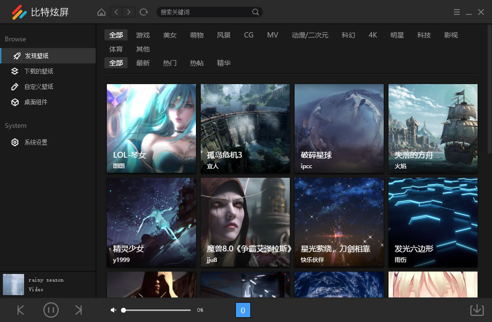The width and height of the screenshot is (492, 322).
Task: Select the 其他 category tab
Action: tap(143, 49)
